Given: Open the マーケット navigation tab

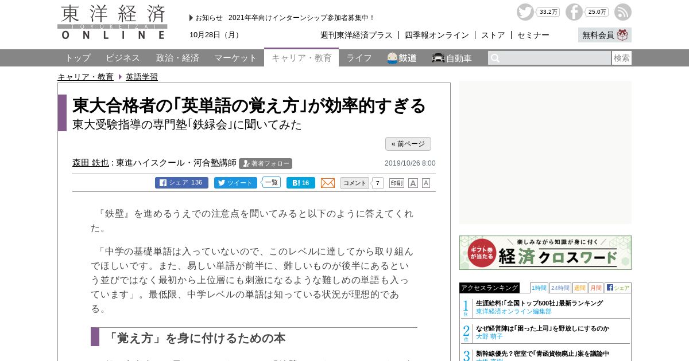Looking at the screenshot, I should pyautogui.click(x=235, y=58).
